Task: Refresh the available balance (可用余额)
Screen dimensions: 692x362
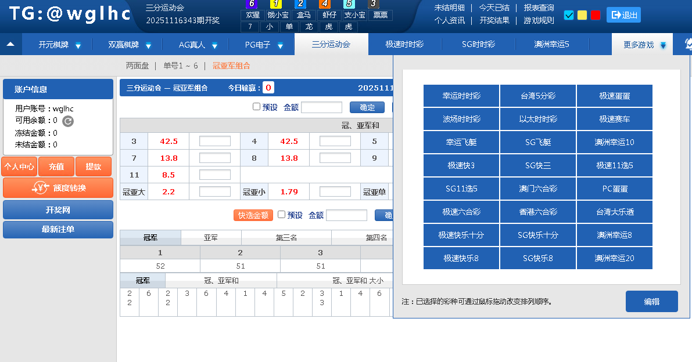Action: tap(68, 121)
